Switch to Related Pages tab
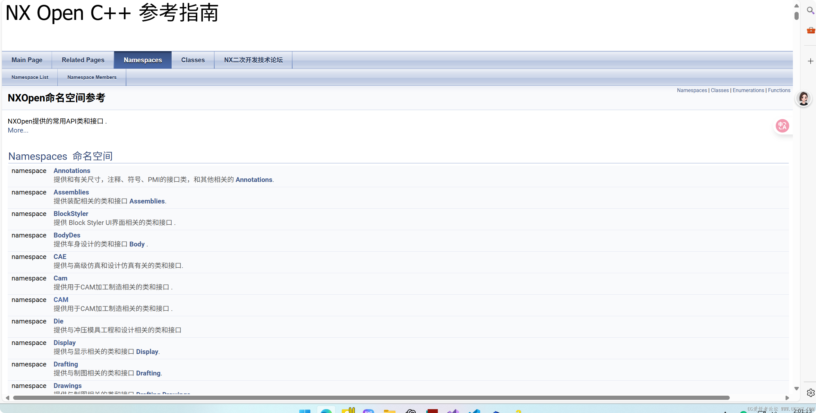 click(83, 60)
